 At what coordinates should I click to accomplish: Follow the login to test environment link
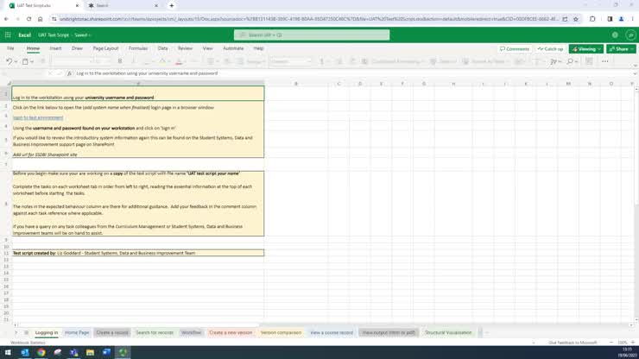click(38, 117)
